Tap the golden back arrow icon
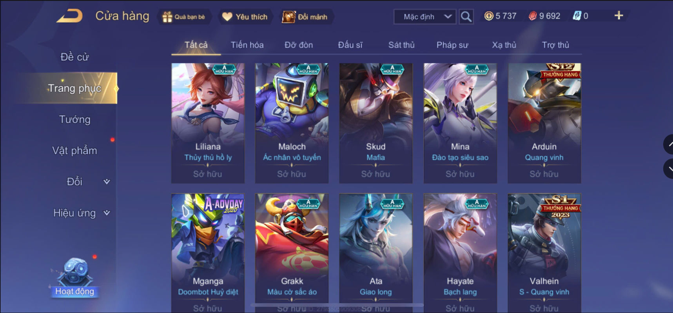The height and width of the screenshot is (313, 673). pos(69,16)
